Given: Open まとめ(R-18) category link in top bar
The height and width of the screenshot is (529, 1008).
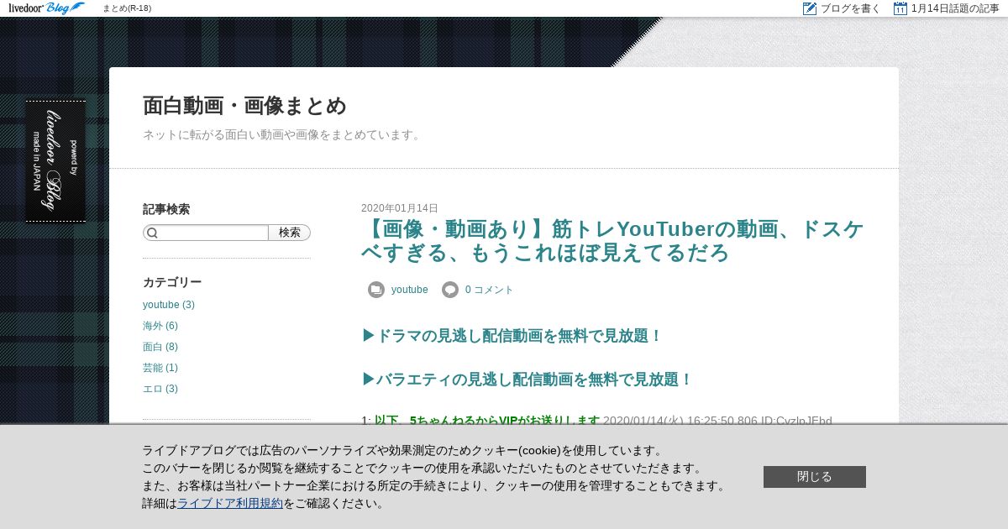Looking at the screenshot, I should [127, 8].
